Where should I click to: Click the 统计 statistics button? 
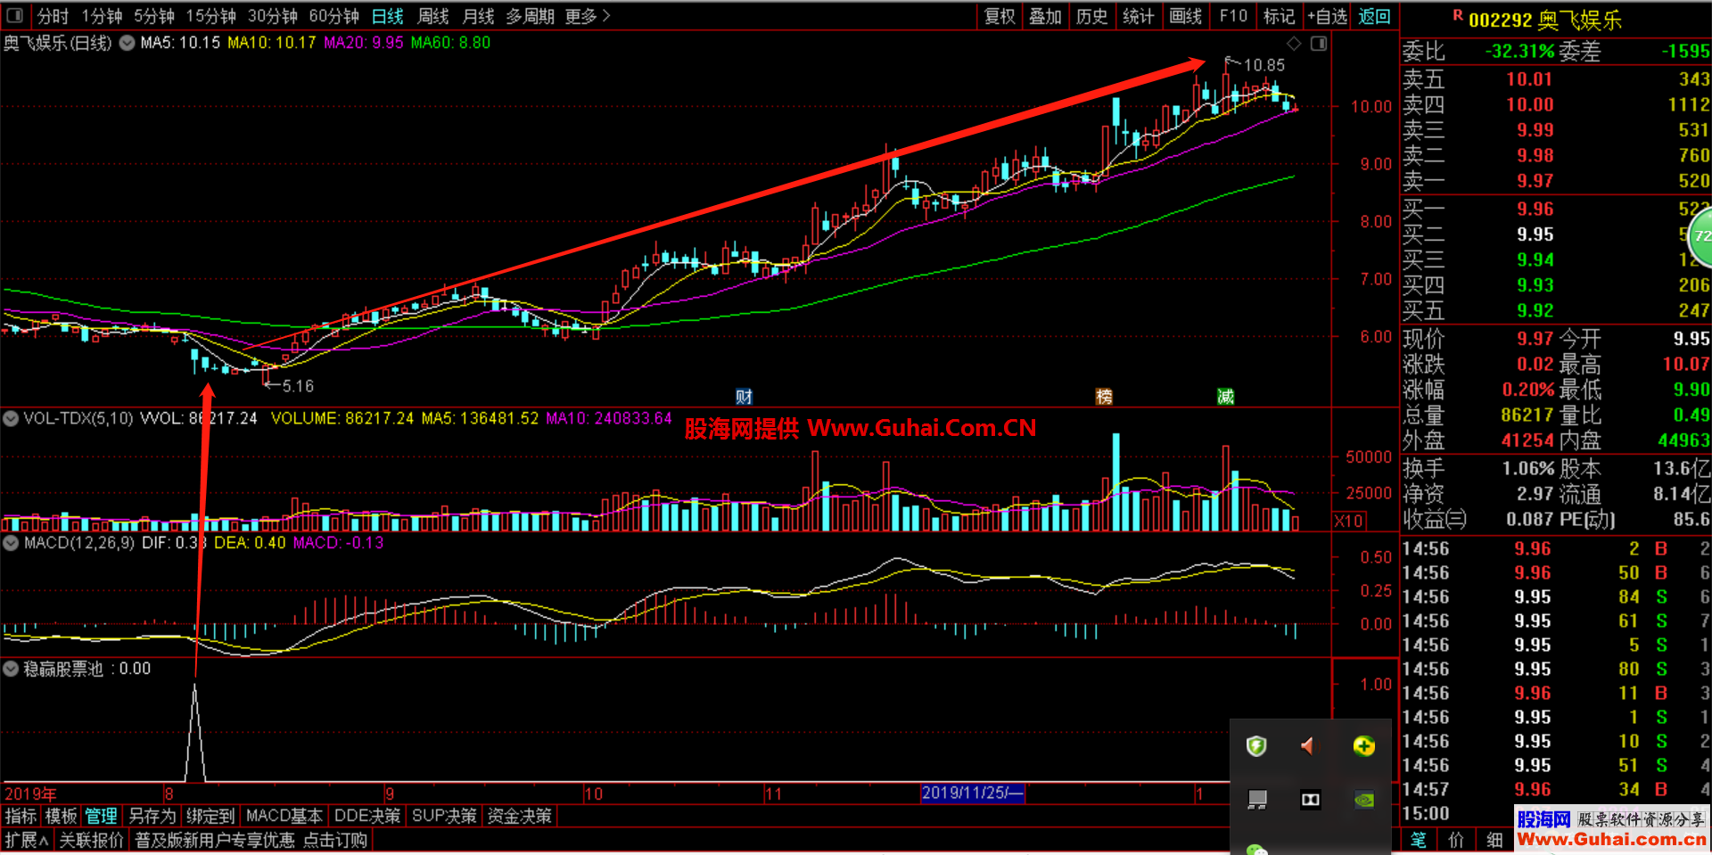(x=1138, y=16)
